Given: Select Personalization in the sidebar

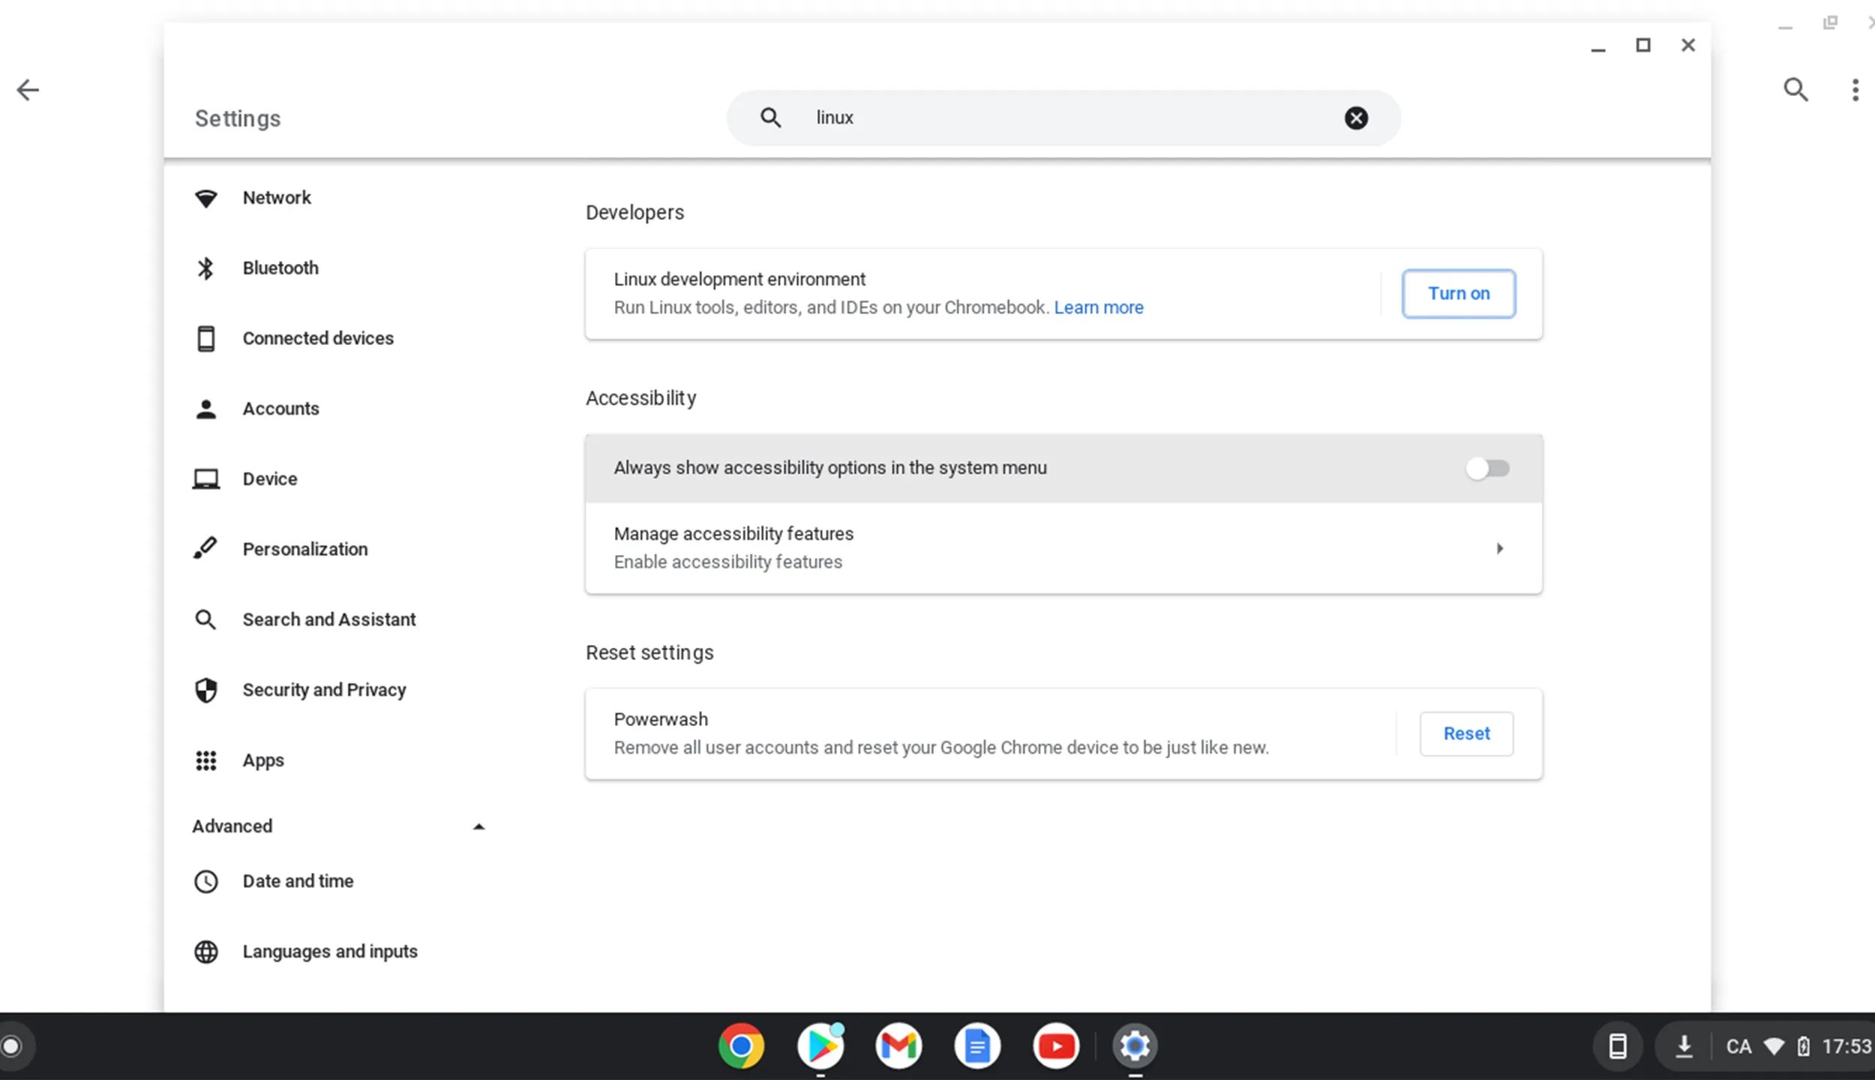Looking at the screenshot, I should (x=304, y=549).
